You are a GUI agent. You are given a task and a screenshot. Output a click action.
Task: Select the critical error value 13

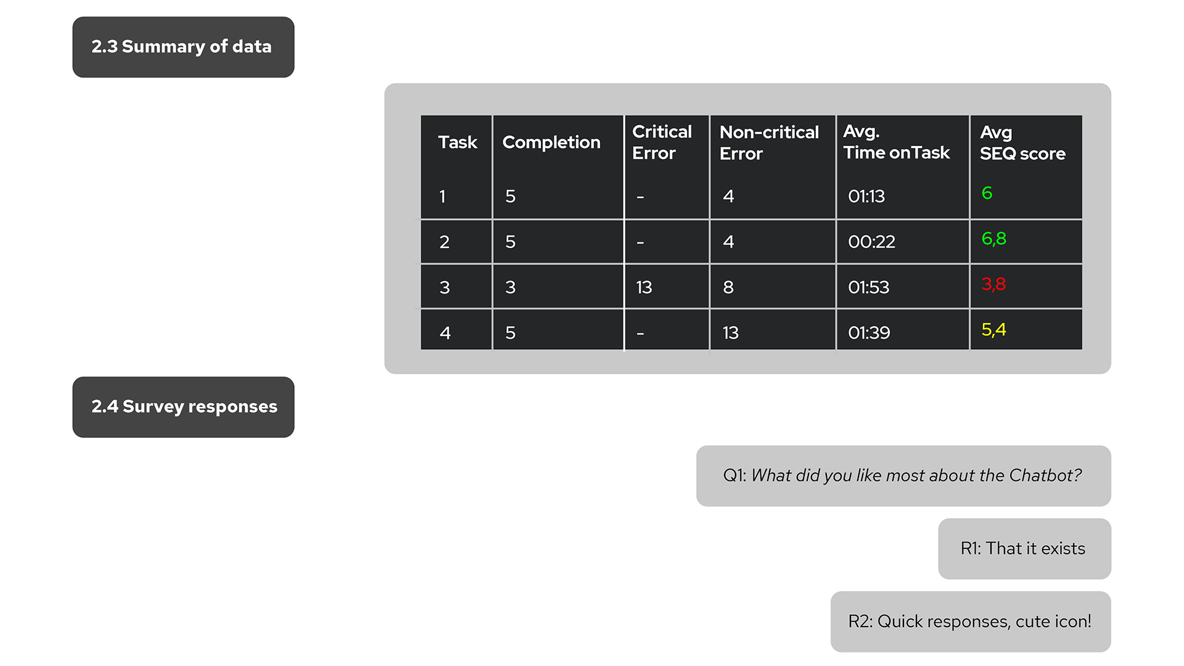[644, 287]
